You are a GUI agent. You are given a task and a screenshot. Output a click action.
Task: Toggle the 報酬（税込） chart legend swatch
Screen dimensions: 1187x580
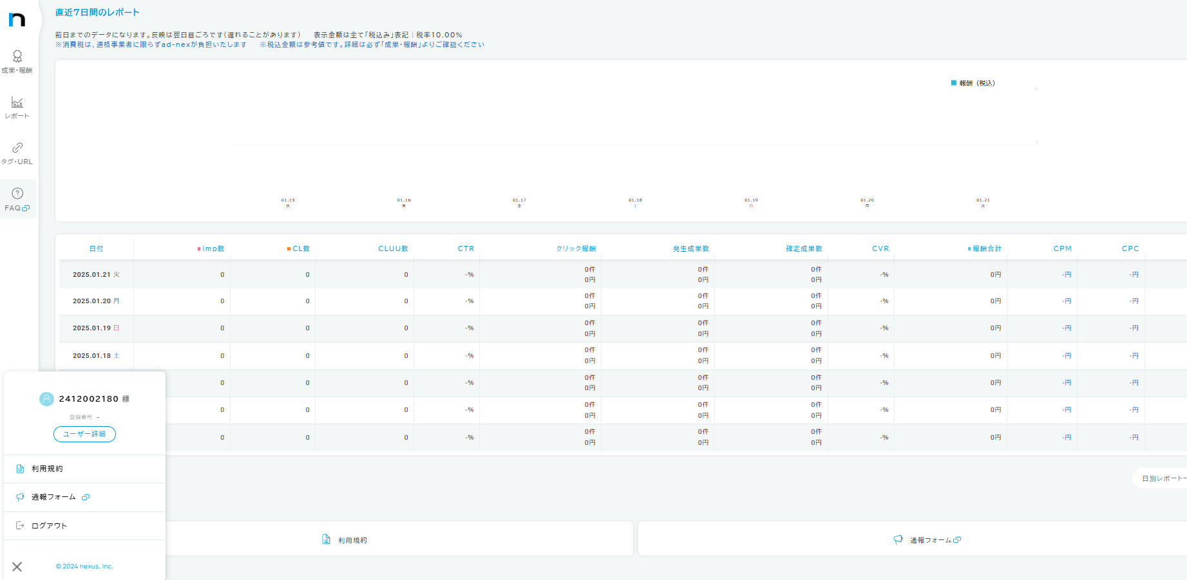tap(954, 83)
